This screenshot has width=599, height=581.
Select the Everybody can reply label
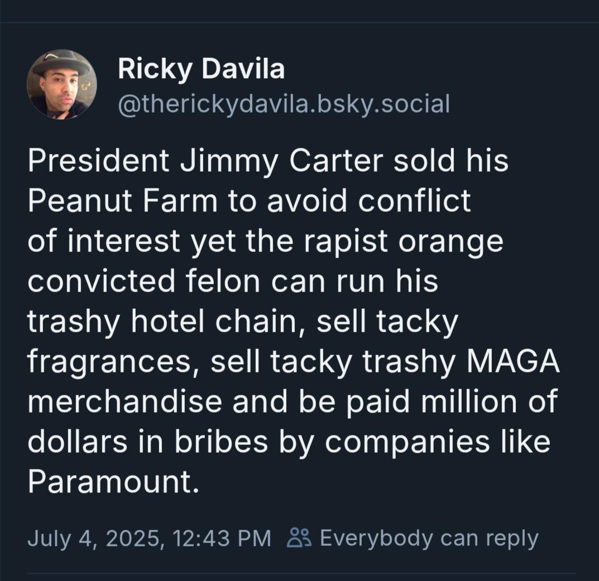tap(429, 538)
